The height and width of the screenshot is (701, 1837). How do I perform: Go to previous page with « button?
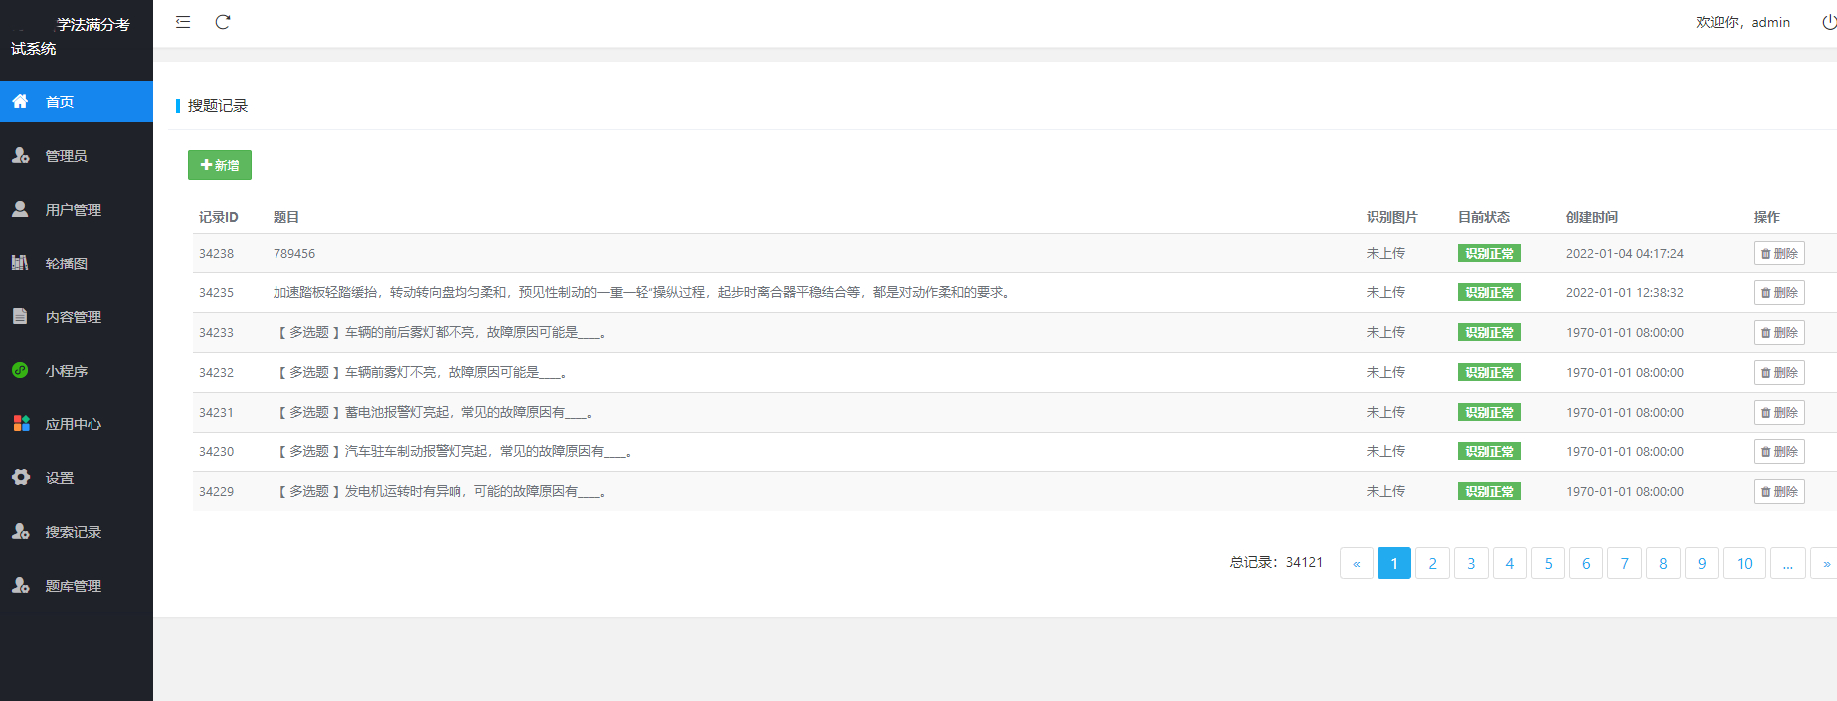1357,563
